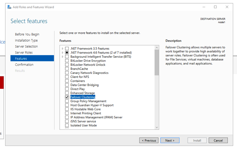Enable the Direct Play checkbox
Screen dimensions: 237x151
click(67, 89)
